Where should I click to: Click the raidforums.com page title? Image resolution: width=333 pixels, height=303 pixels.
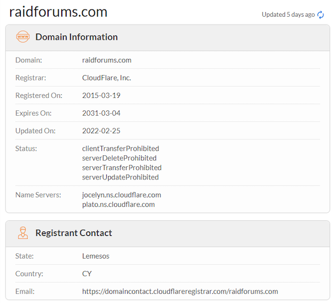click(x=58, y=12)
